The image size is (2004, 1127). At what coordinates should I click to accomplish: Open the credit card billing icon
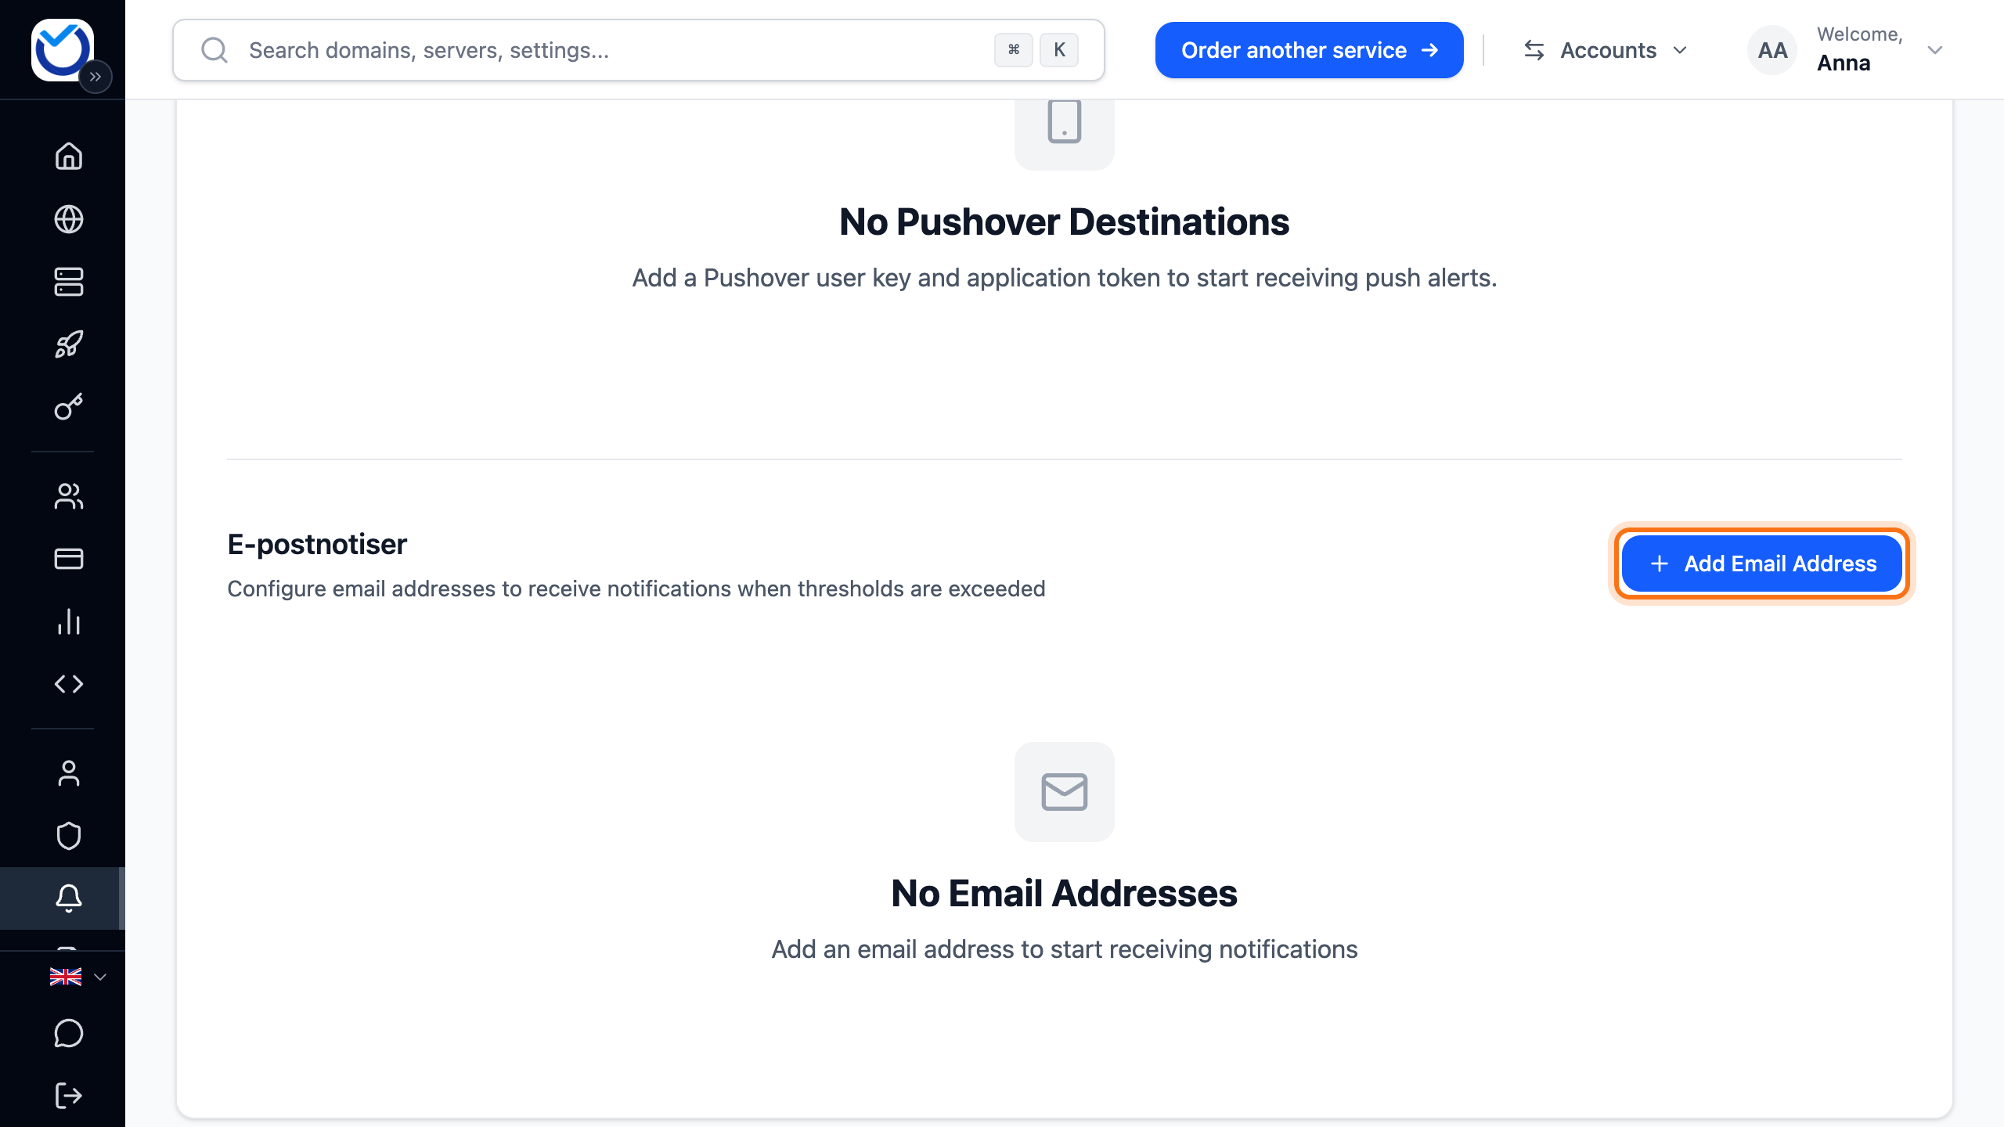pos(69,559)
